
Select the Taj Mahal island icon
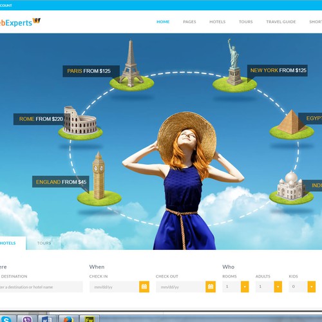pos(291,188)
